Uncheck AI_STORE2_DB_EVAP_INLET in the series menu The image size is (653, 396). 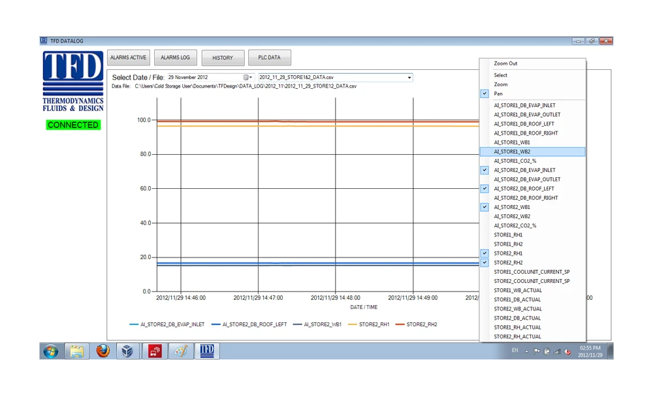pyautogui.click(x=524, y=170)
